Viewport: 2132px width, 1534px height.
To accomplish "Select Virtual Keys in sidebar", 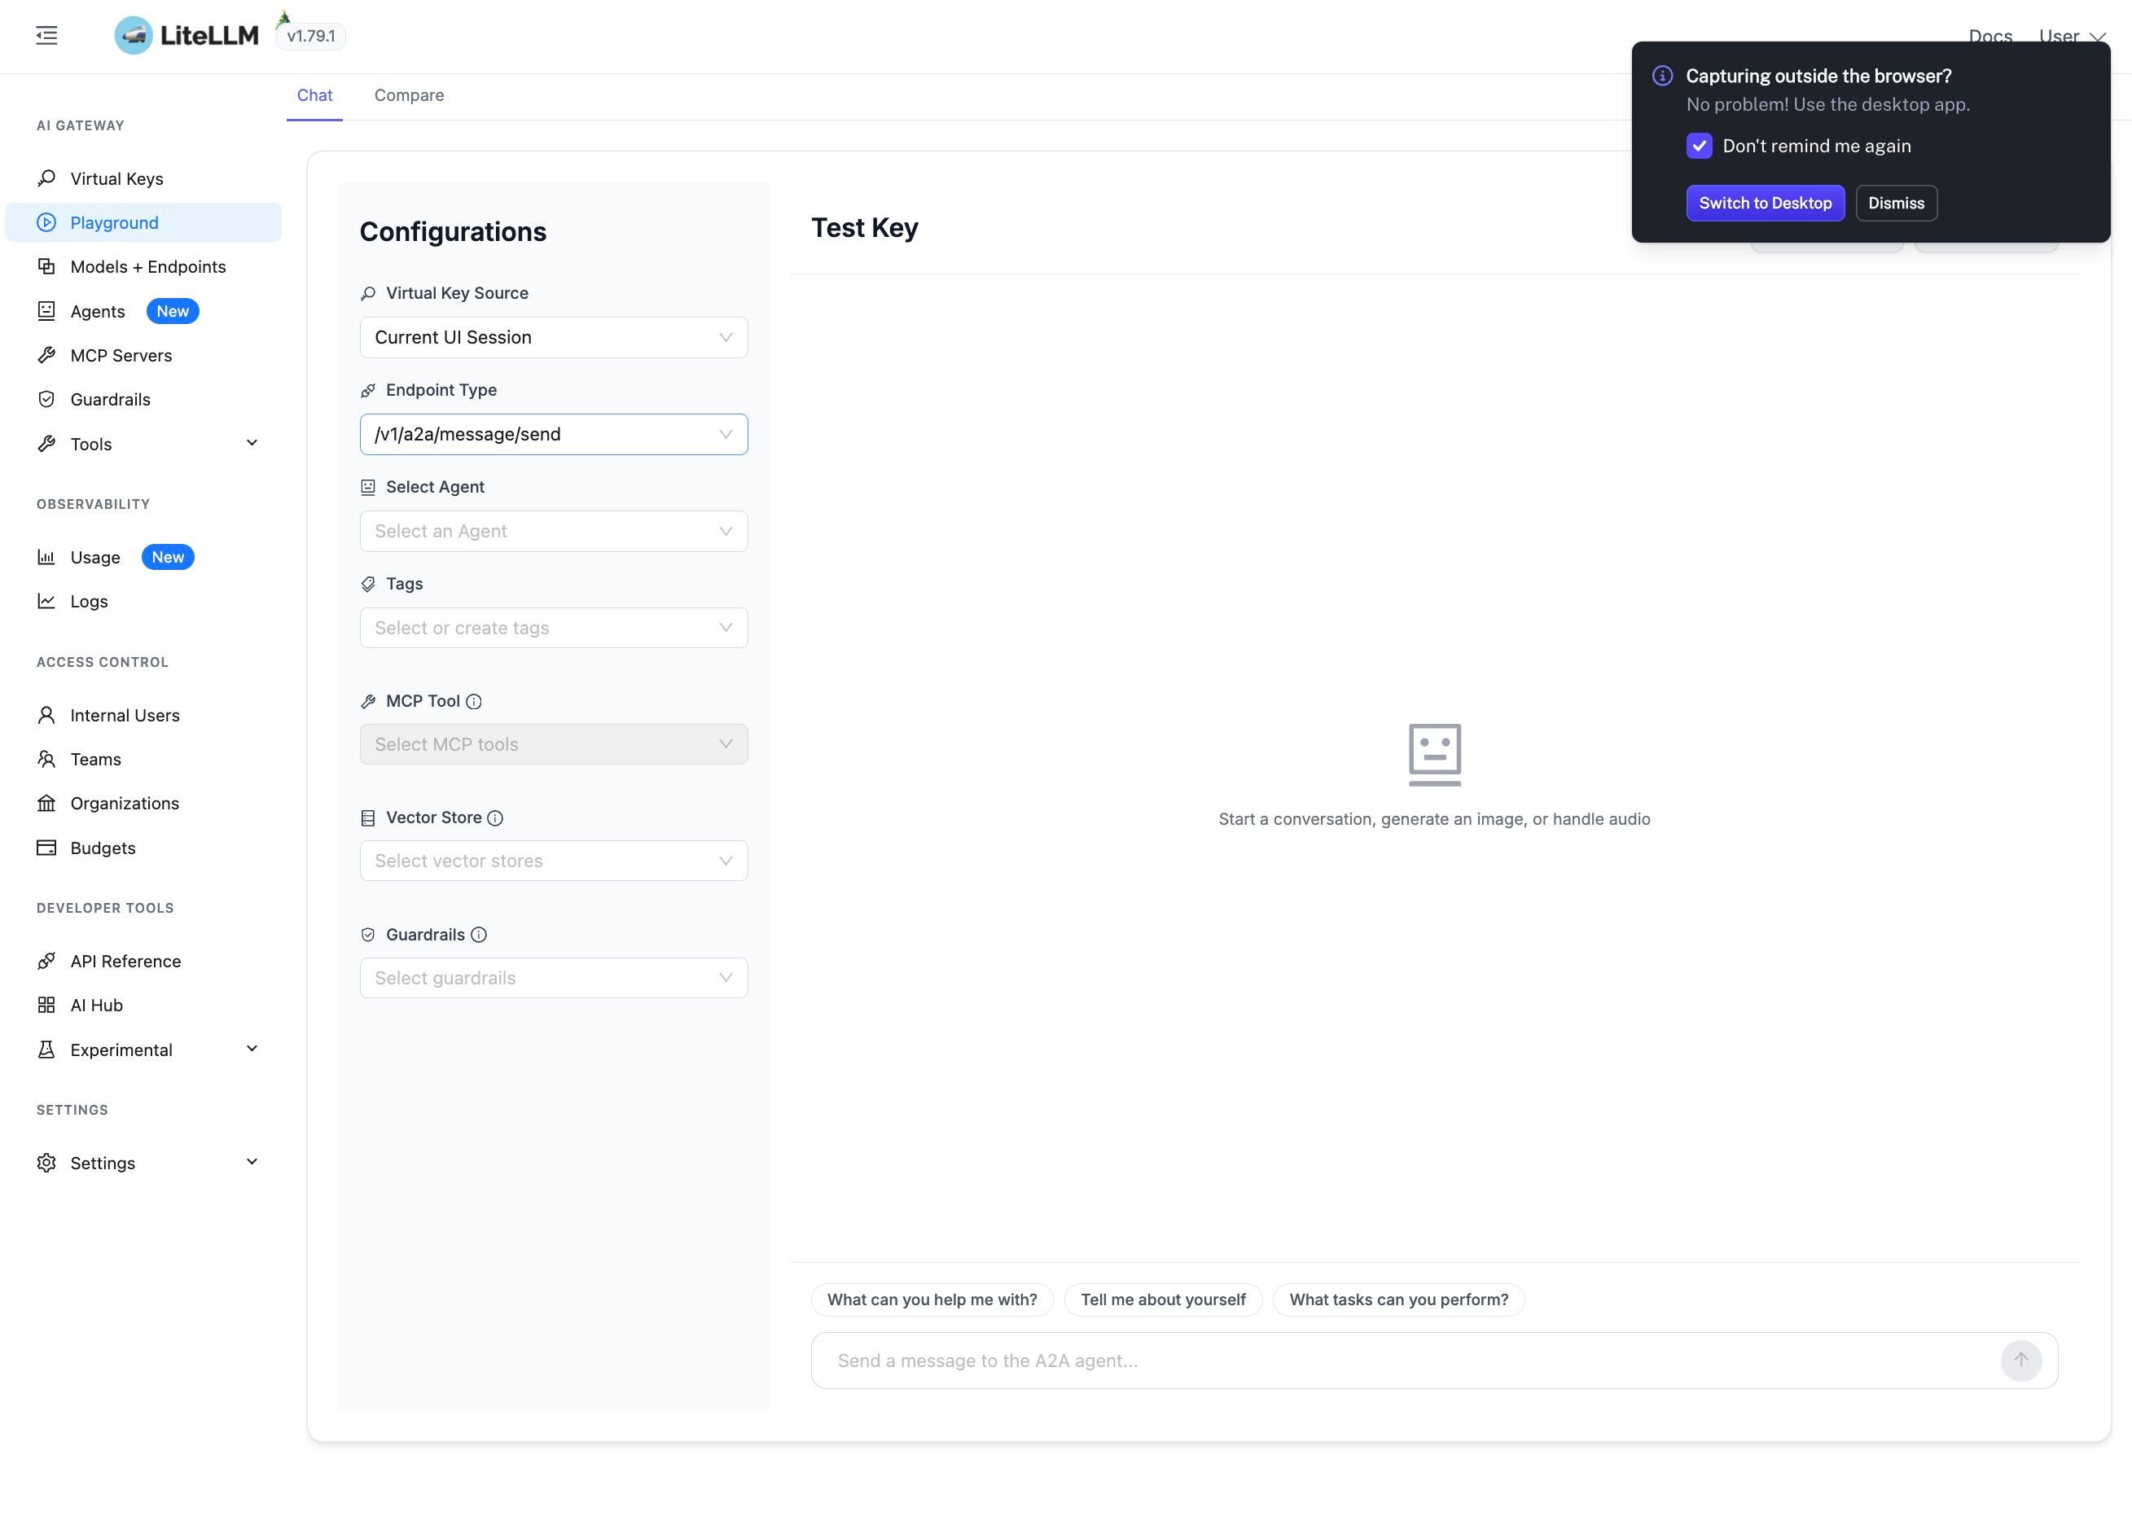I will coord(116,178).
